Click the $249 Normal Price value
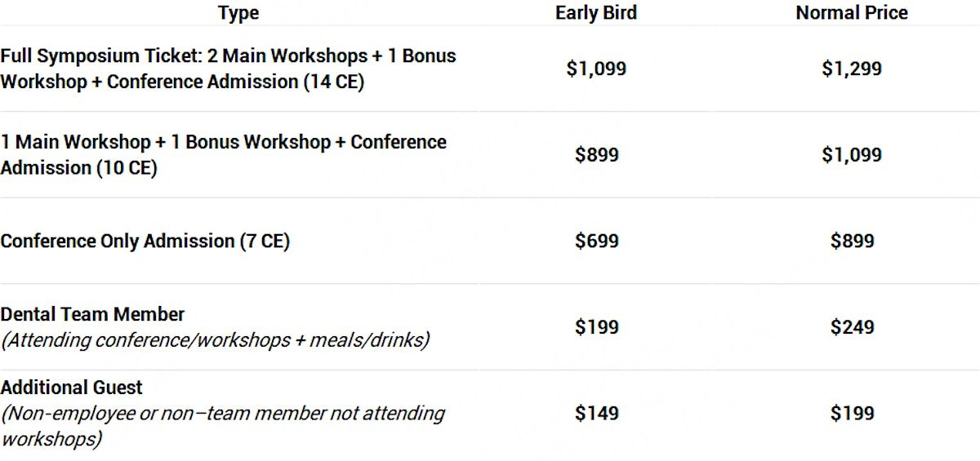The image size is (980, 461). point(852,327)
